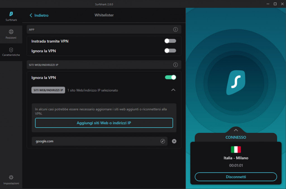Open Posizioni globe section
This screenshot has height=189, width=286.
click(x=11, y=34)
